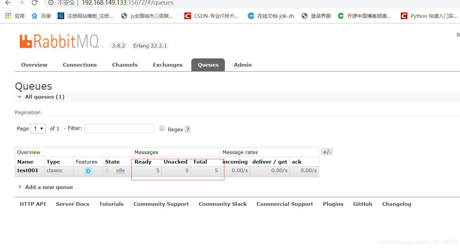Open the Apps bookmarks grid icon
This screenshot has width=460, height=248.
8,16
